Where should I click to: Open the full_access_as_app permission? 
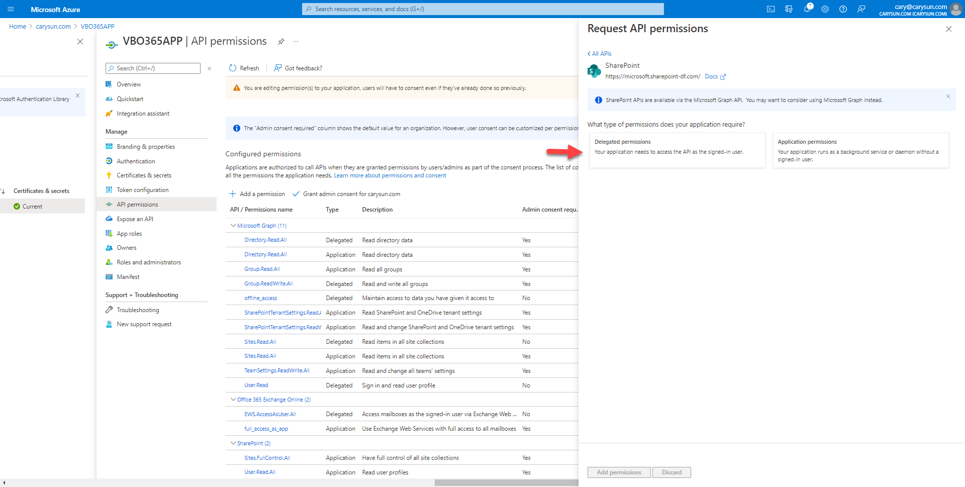266,429
